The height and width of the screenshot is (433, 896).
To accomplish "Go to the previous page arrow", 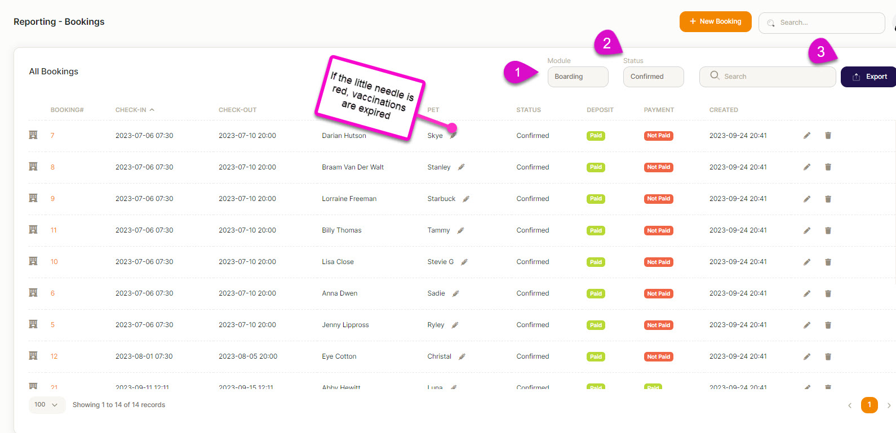I will click(x=850, y=405).
